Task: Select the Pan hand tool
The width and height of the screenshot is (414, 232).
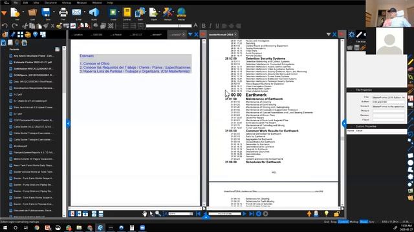Action: coord(144,214)
